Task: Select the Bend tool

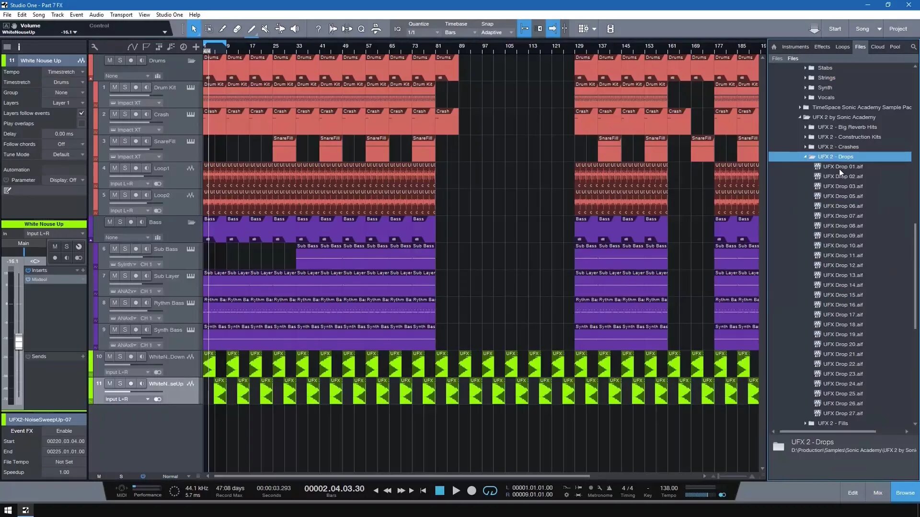Action: (x=280, y=29)
